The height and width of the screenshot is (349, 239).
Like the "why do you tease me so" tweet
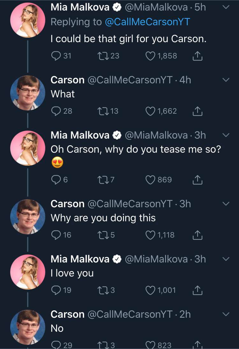tap(150, 180)
